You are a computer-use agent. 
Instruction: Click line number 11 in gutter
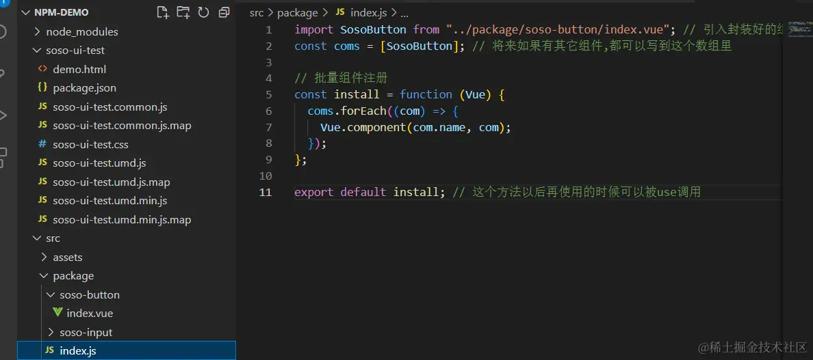pyautogui.click(x=266, y=193)
